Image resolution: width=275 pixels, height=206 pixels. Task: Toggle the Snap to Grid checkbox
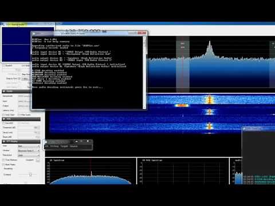tap(19, 78)
